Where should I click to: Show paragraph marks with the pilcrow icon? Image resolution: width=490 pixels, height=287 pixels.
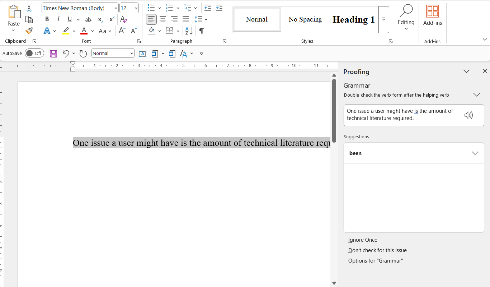(201, 31)
